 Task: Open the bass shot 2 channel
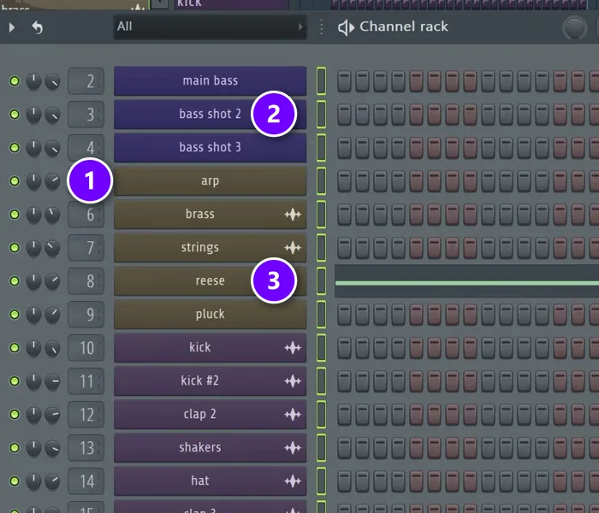[210, 114]
